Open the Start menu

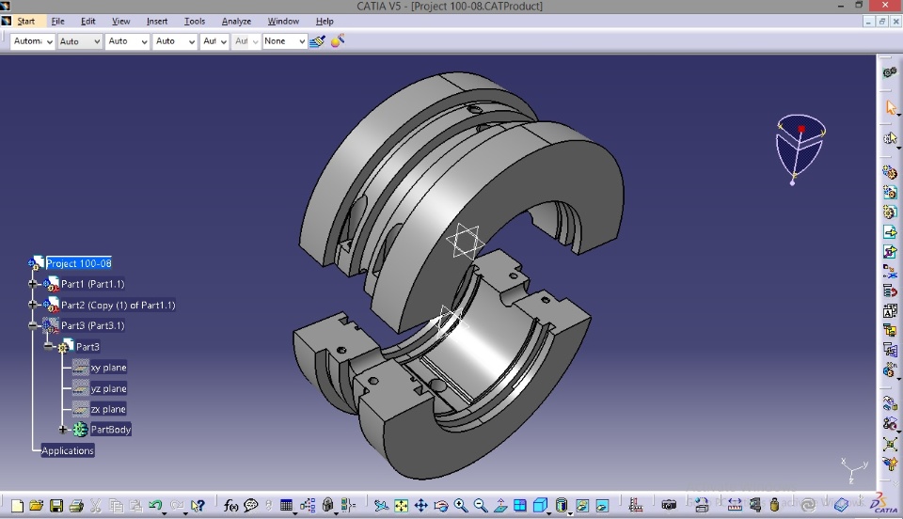25,22
